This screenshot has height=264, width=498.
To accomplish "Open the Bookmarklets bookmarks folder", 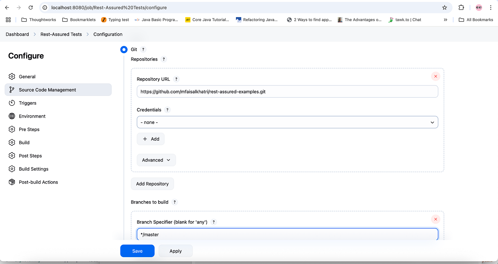I will point(79,20).
